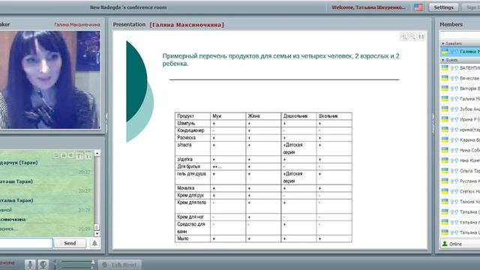
Task: Toggle the Talk Now button
Action: point(121,265)
